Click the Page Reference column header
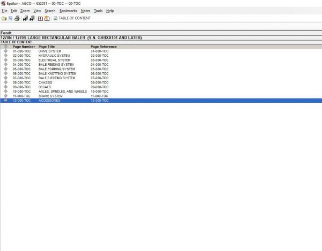Viewport: 322px width, 251px height. pyautogui.click(x=104, y=47)
